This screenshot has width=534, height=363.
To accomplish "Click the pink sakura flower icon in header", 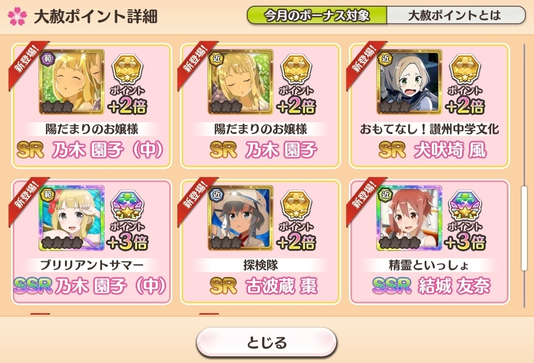I will 17,16.
